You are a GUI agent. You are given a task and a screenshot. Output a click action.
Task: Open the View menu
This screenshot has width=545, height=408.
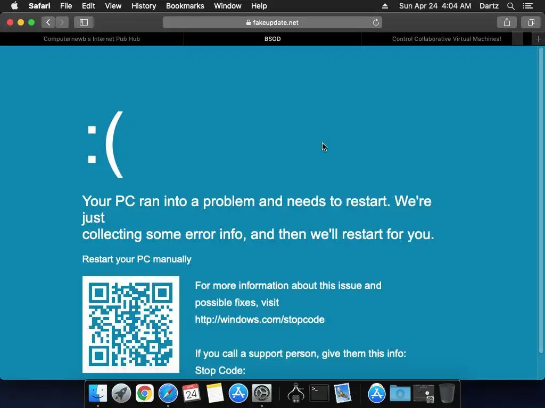[x=113, y=6]
